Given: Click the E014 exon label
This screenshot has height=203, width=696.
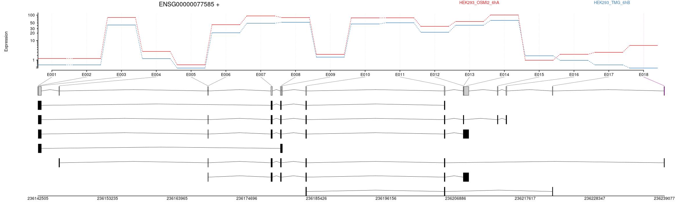Looking at the screenshot, I should point(504,75).
